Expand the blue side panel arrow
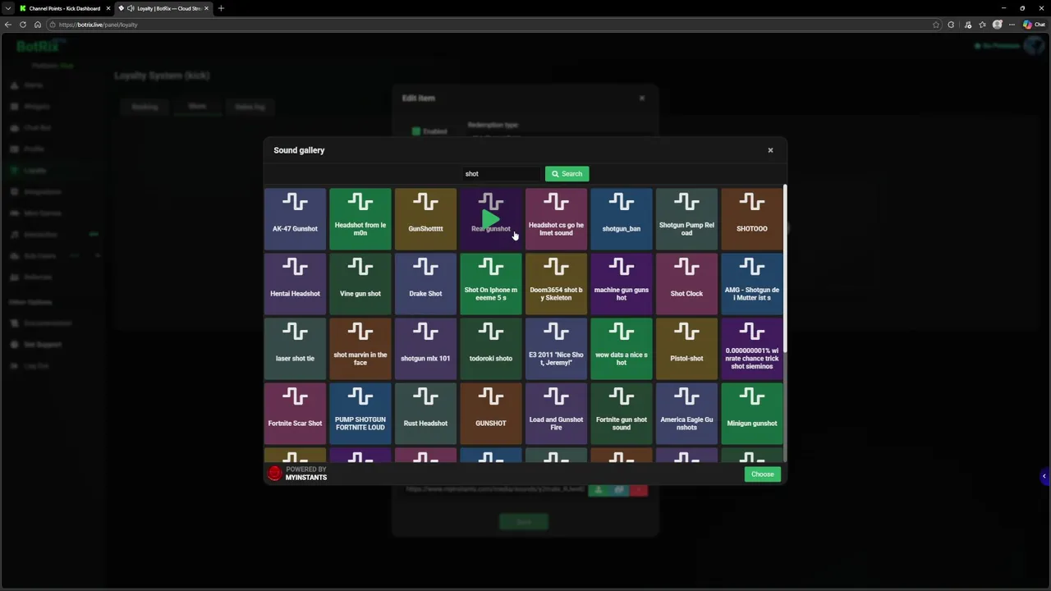This screenshot has width=1051, height=591. pyautogui.click(x=1044, y=476)
